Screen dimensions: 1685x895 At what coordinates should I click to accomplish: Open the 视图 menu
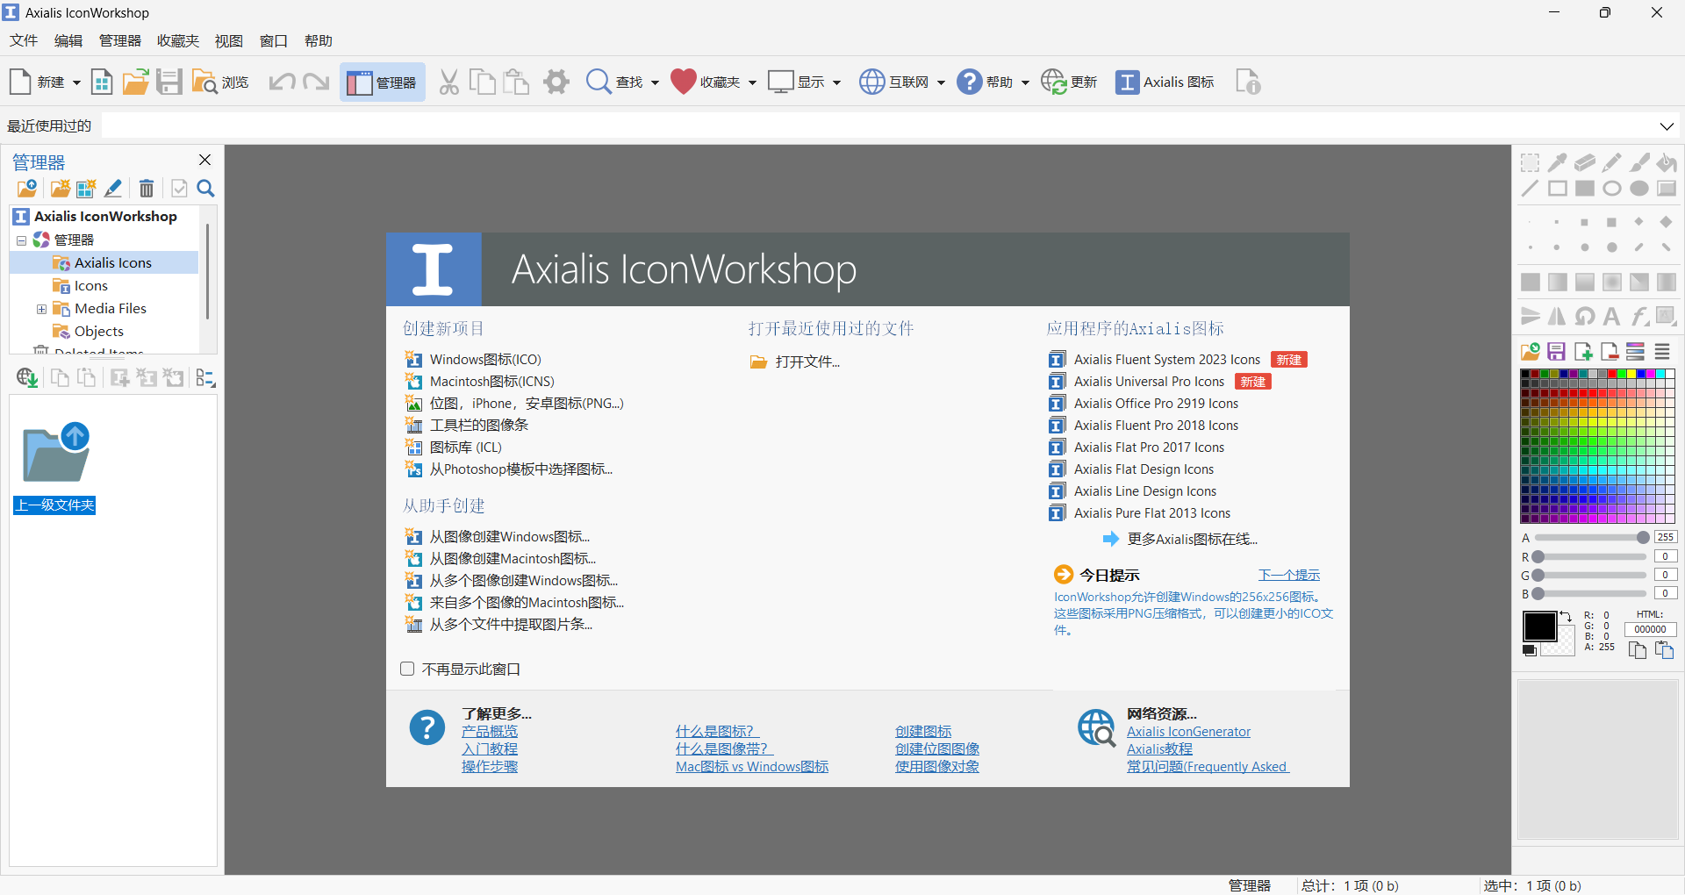pos(228,40)
